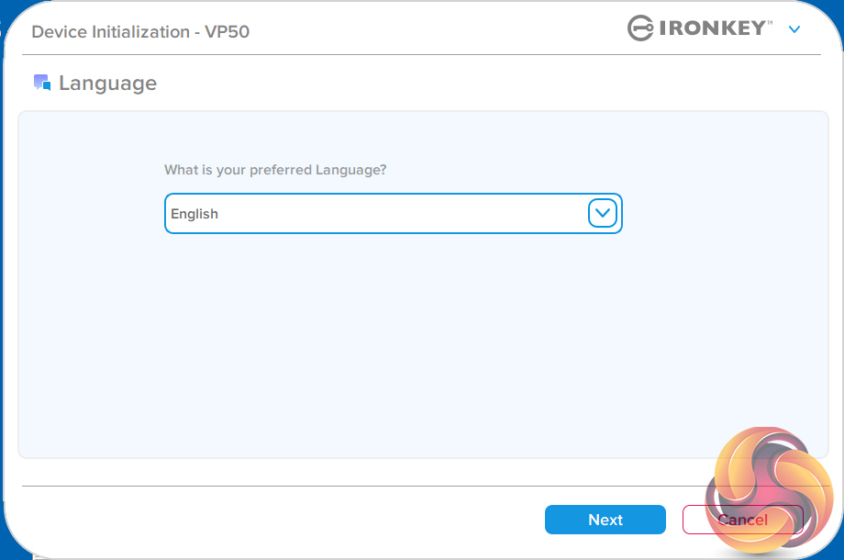Click the "Device Initialization" title text
The height and width of the screenshot is (560, 844).
110,32
